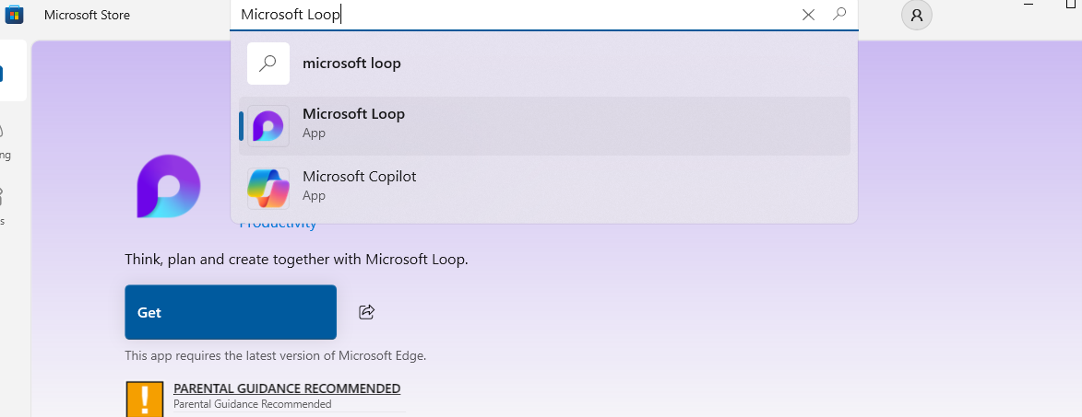Share the app using the share icon
1082x417 pixels.
point(366,312)
